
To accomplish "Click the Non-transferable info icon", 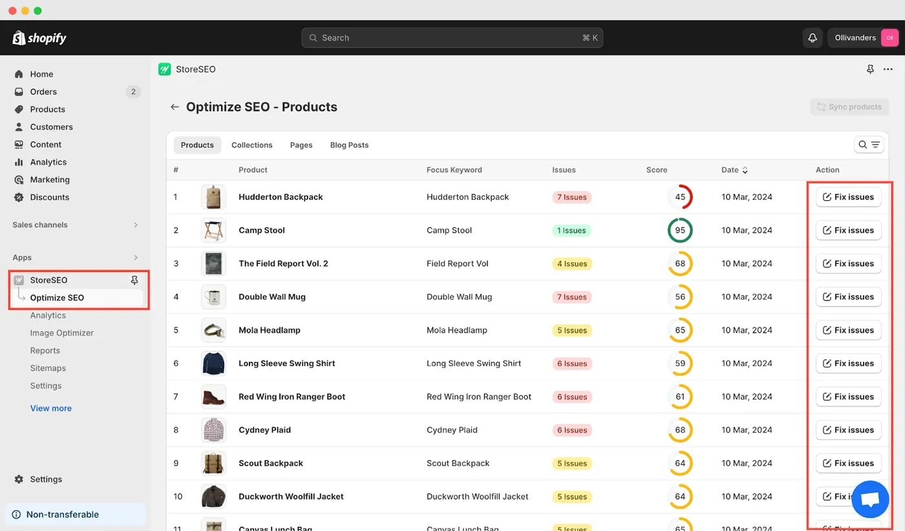I will click(x=17, y=515).
